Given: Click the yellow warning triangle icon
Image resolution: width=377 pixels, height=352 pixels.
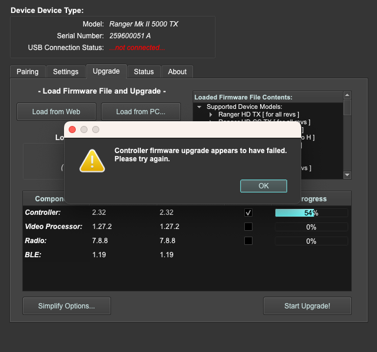Looking at the screenshot, I should [x=92, y=160].
